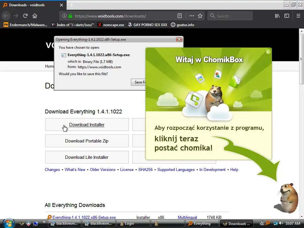Click the scrollbar up arrow

pos(301,31)
